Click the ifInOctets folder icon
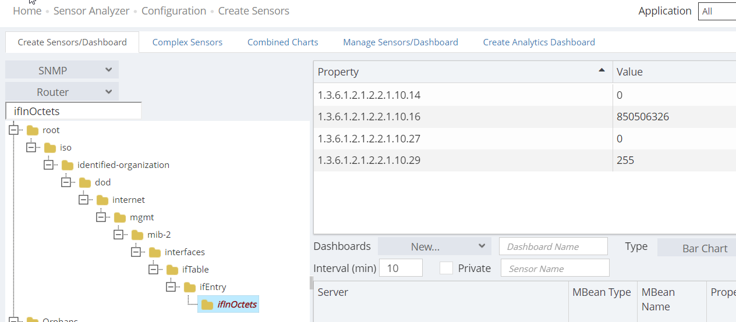 coord(207,305)
